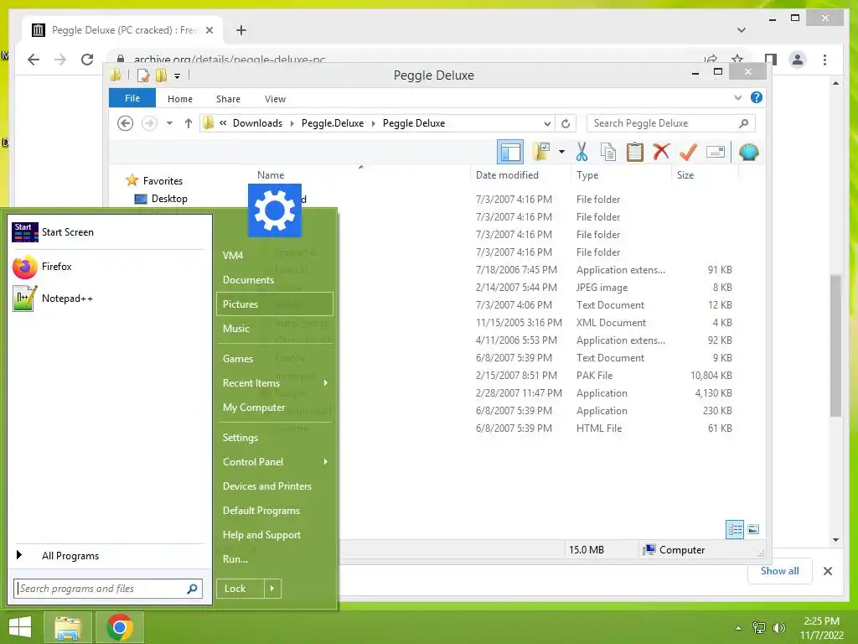Click the red X Delete icon

pos(661,152)
